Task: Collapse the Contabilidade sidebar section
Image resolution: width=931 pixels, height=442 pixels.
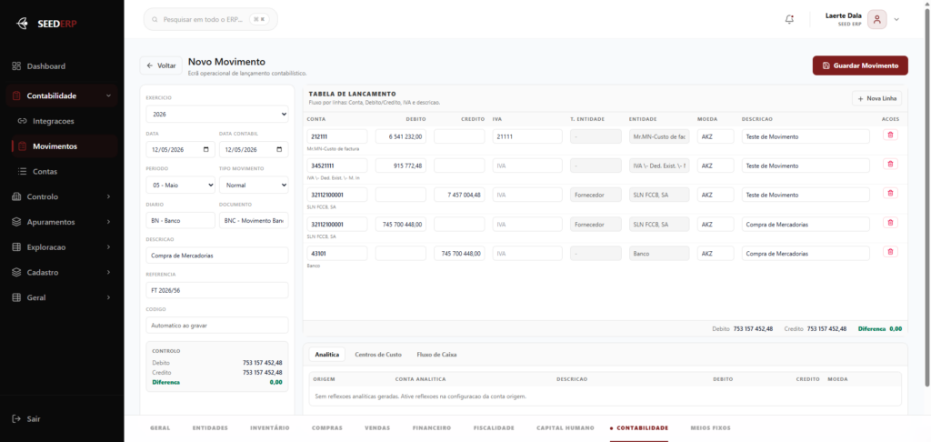Action: tap(108, 95)
